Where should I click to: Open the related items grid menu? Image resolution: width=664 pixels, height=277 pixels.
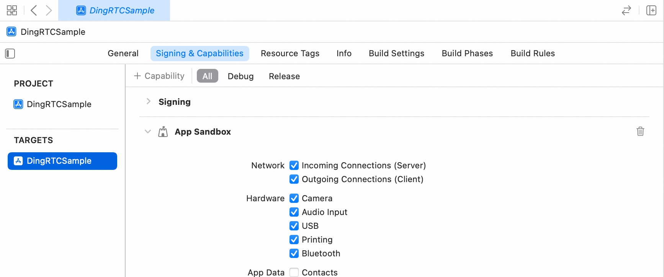[x=12, y=10]
